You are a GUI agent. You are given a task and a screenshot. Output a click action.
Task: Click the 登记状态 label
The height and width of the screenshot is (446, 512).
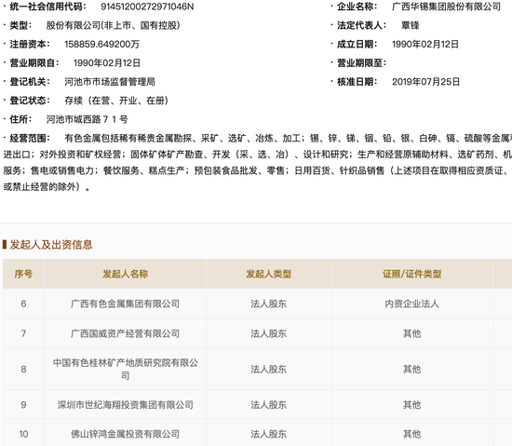pos(30,101)
